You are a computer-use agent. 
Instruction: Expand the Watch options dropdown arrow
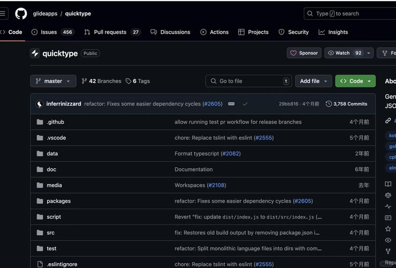369,53
